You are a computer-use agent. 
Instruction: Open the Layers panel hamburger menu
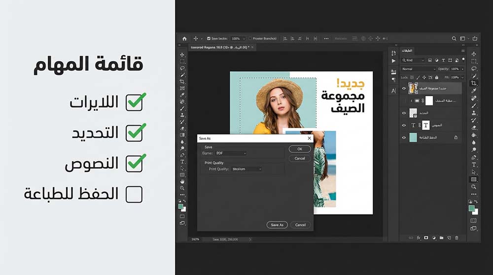point(463,51)
